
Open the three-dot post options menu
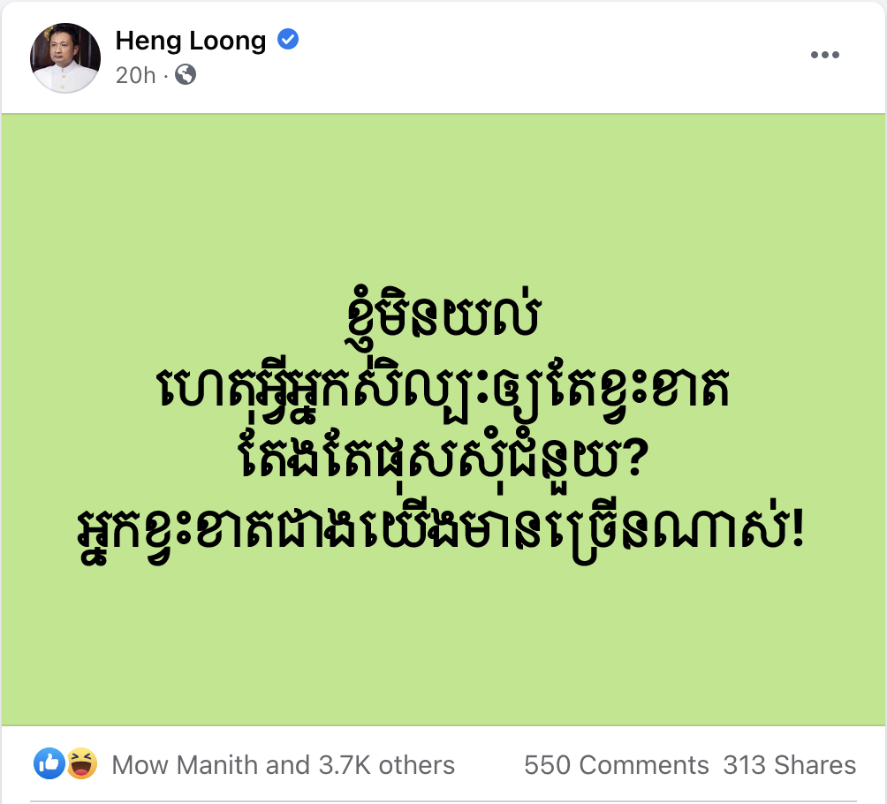tap(824, 56)
